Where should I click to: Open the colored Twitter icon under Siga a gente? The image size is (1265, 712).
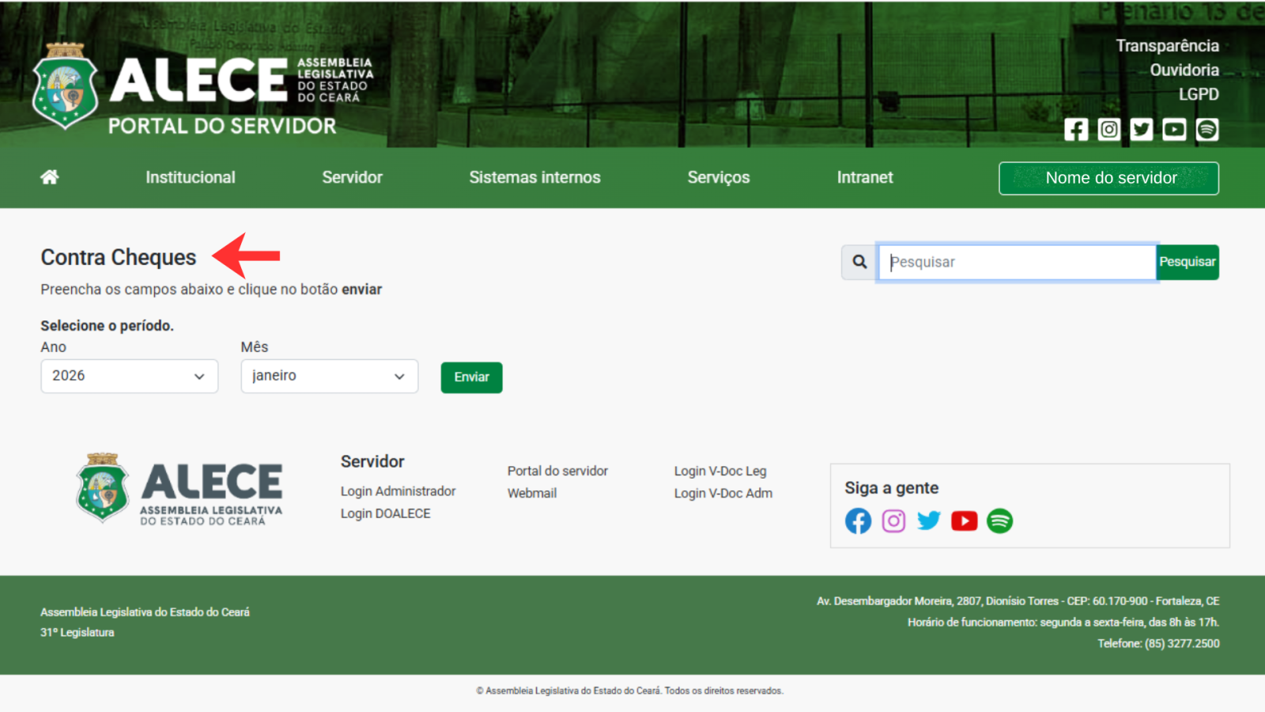pos(928,521)
